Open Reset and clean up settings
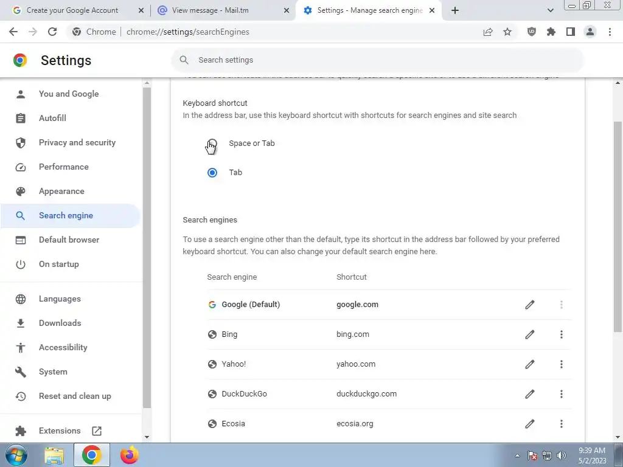This screenshot has width=623, height=467. pyautogui.click(x=75, y=396)
